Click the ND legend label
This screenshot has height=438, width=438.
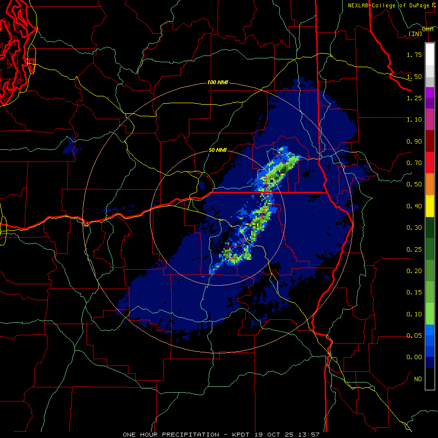point(418,379)
